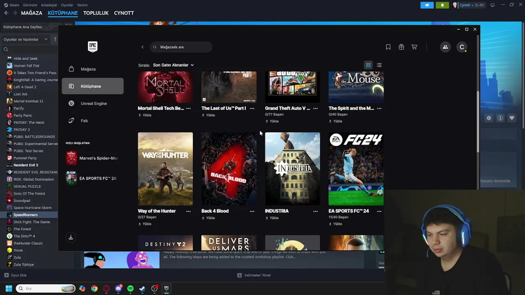Viewport: 525px width, 295px height.
Task: Open the Epic profile avatar C
Action: 462,47
